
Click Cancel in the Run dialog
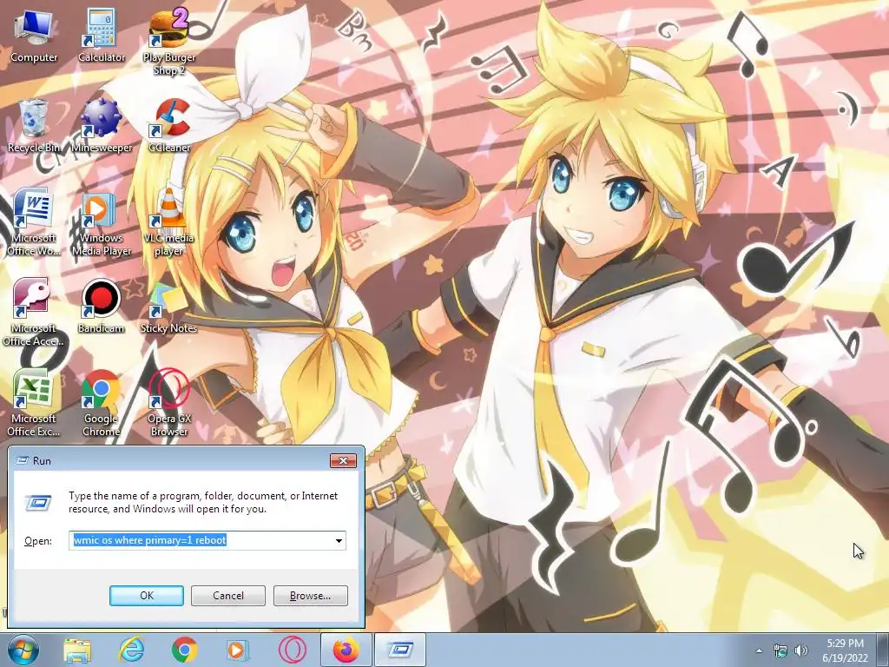pyautogui.click(x=228, y=596)
